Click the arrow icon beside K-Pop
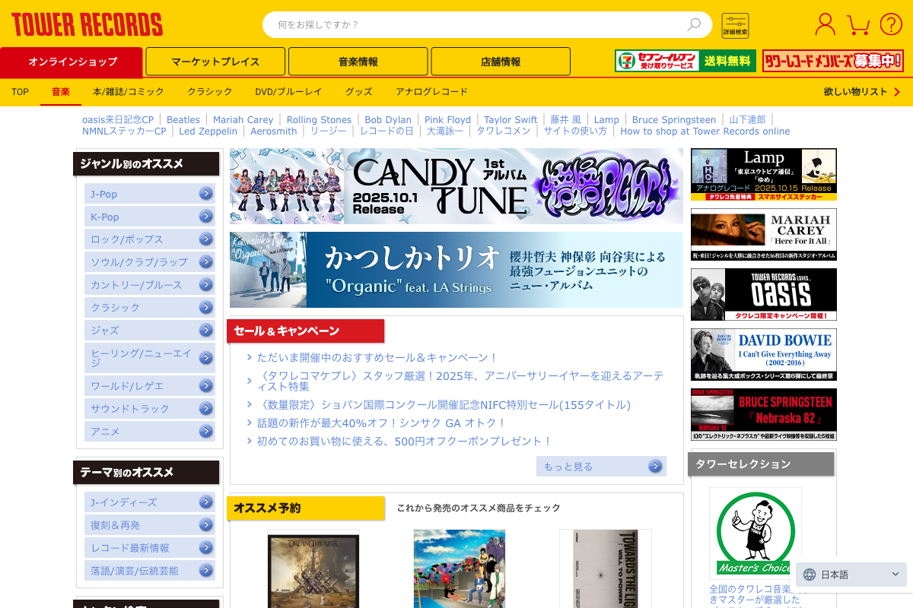Viewport: 913px width, 608px height. 205,217
